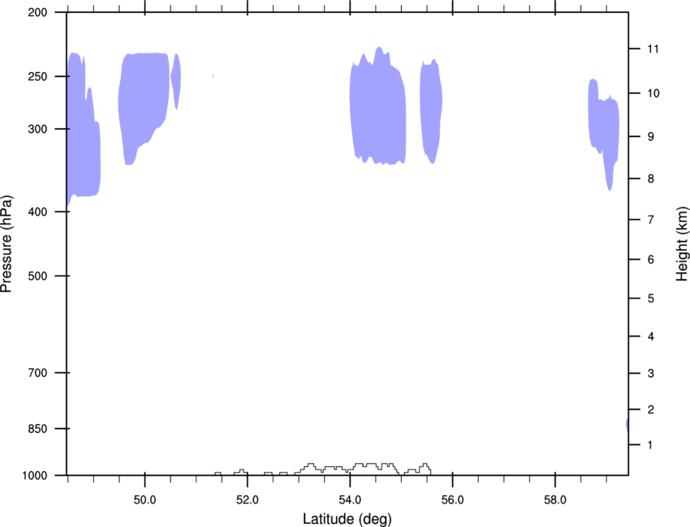Click the 300 pressure tick label
The height and width of the screenshot is (527, 690).
pos(37,129)
